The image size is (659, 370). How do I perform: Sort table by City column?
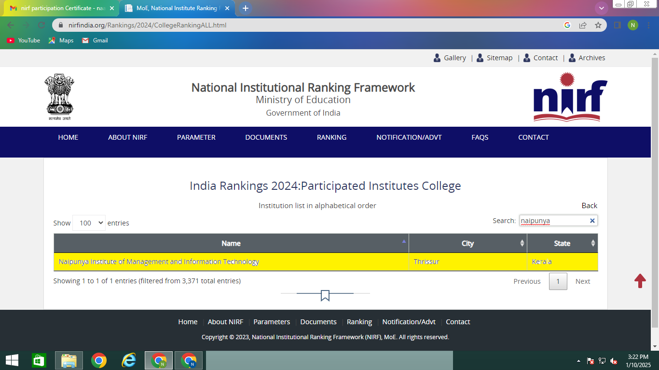pyautogui.click(x=468, y=243)
